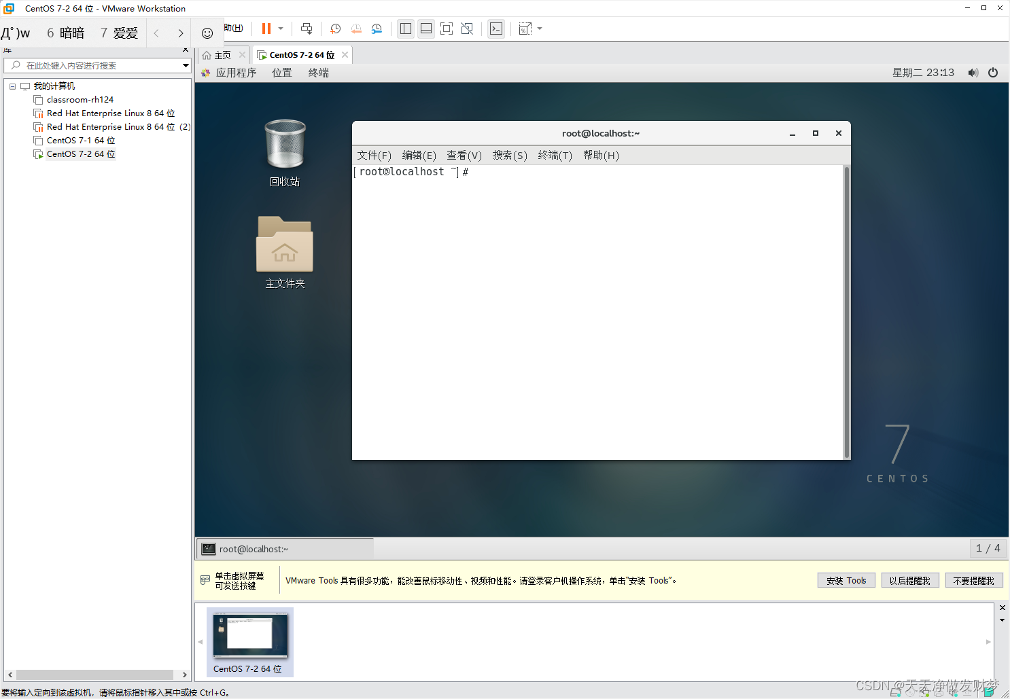1010x699 pixels.
Task: Take a snapshot of this virtual machine
Action: pyautogui.click(x=335, y=29)
